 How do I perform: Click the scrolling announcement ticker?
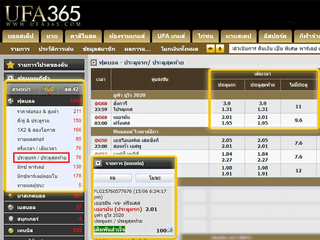pyautogui.click(x=274, y=49)
